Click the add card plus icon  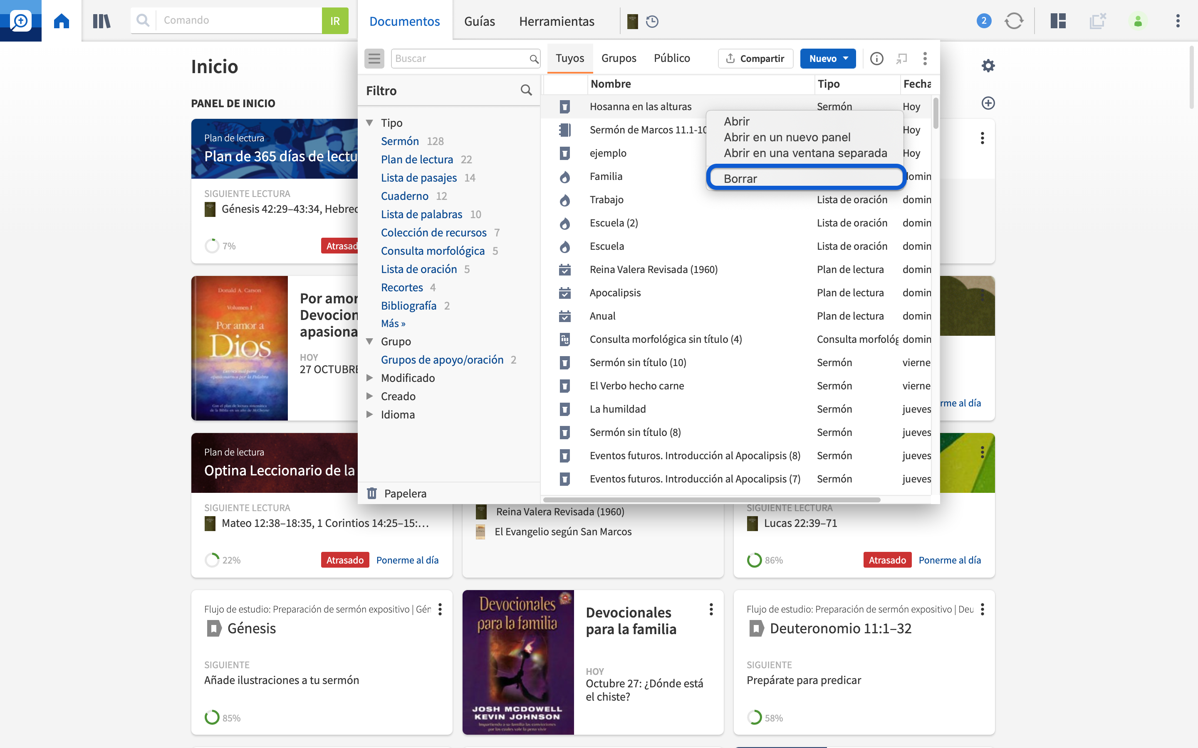(x=988, y=103)
